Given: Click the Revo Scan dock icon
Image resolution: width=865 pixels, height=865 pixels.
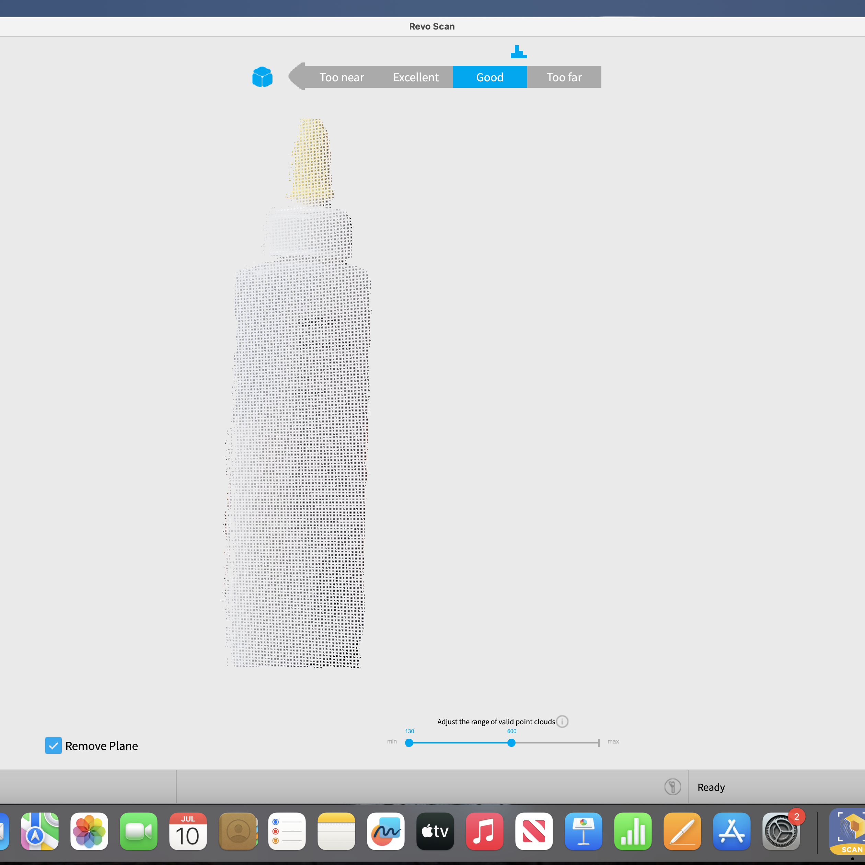Looking at the screenshot, I should (847, 831).
